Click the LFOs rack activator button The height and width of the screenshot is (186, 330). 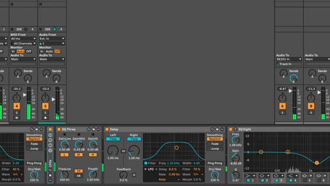[x=50, y=129]
